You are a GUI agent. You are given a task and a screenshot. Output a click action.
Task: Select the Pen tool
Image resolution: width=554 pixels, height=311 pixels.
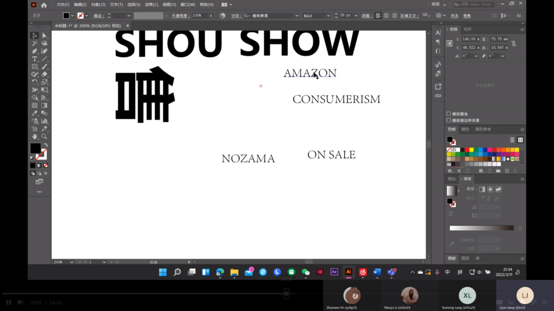click(35, 51)
